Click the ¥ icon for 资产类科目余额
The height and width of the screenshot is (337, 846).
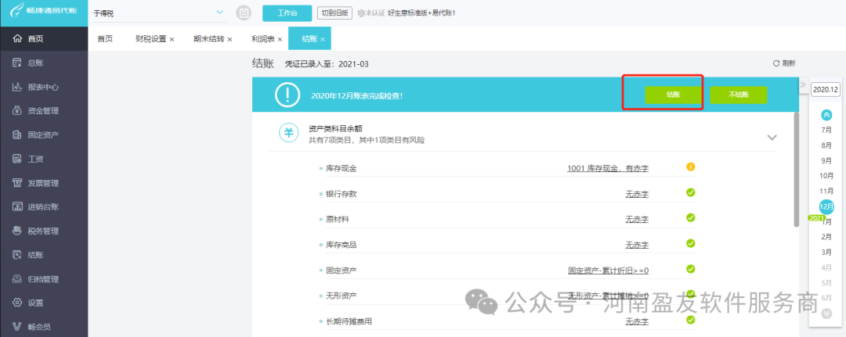point(288,132)
